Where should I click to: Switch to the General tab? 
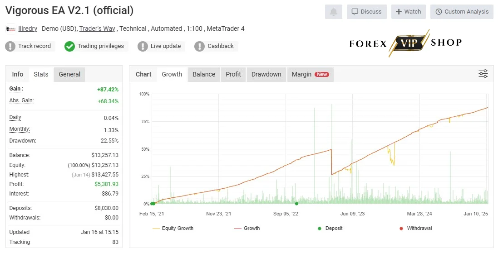(x=69, y=74)
